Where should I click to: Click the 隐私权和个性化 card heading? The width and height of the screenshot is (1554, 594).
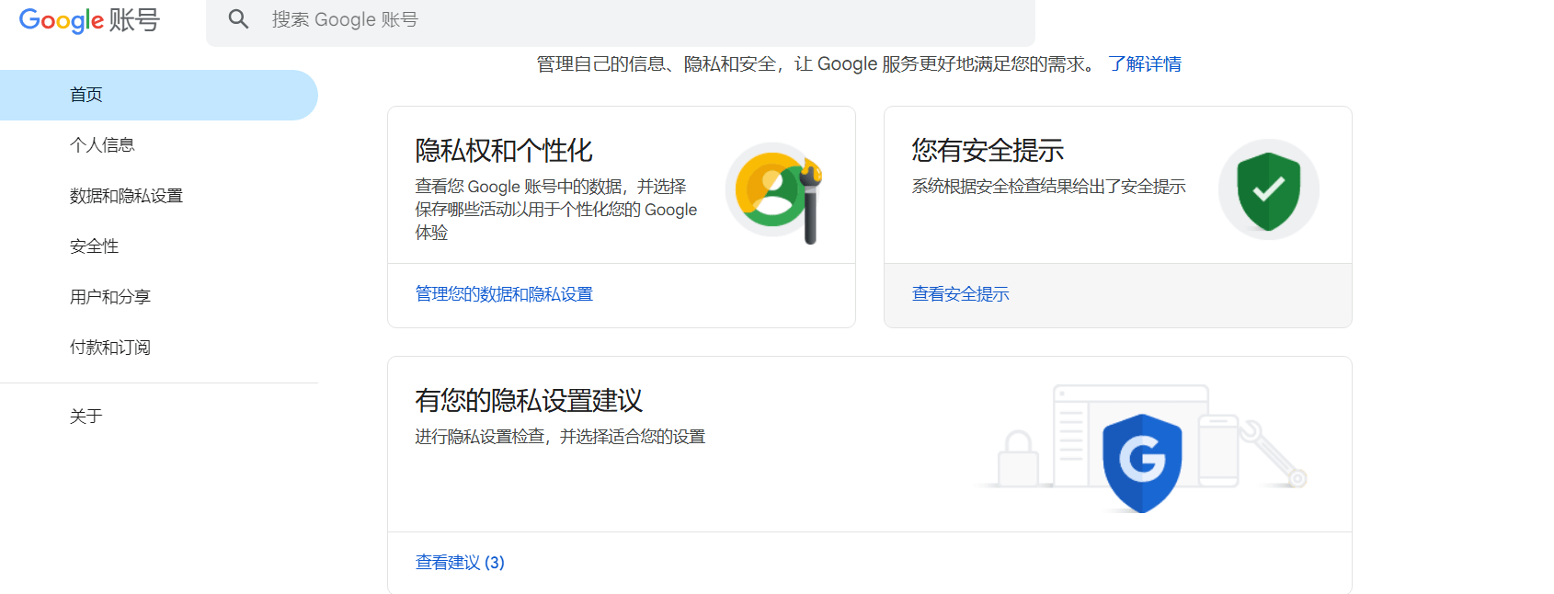504,151
